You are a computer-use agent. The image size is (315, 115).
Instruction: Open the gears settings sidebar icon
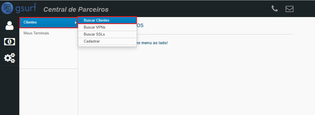click(10, 58)
